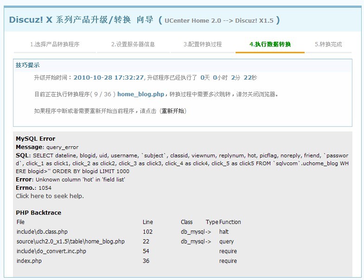
Task: Switch to step 3 配置转换过程 tab
Action: (203, 44)
